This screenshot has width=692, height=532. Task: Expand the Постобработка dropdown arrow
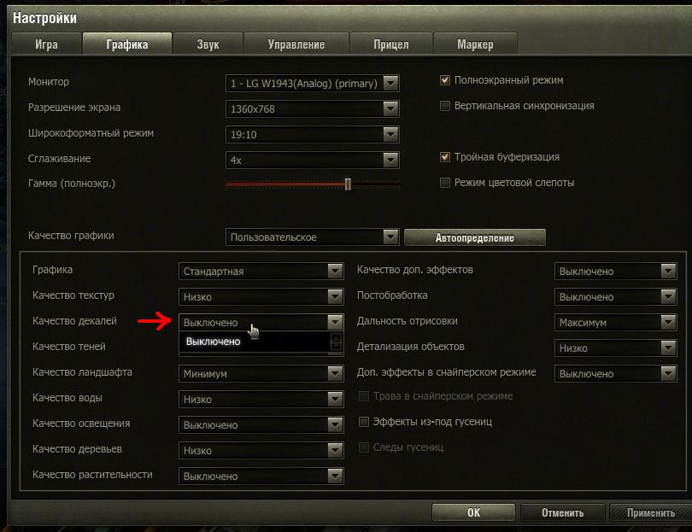[669, 296]
